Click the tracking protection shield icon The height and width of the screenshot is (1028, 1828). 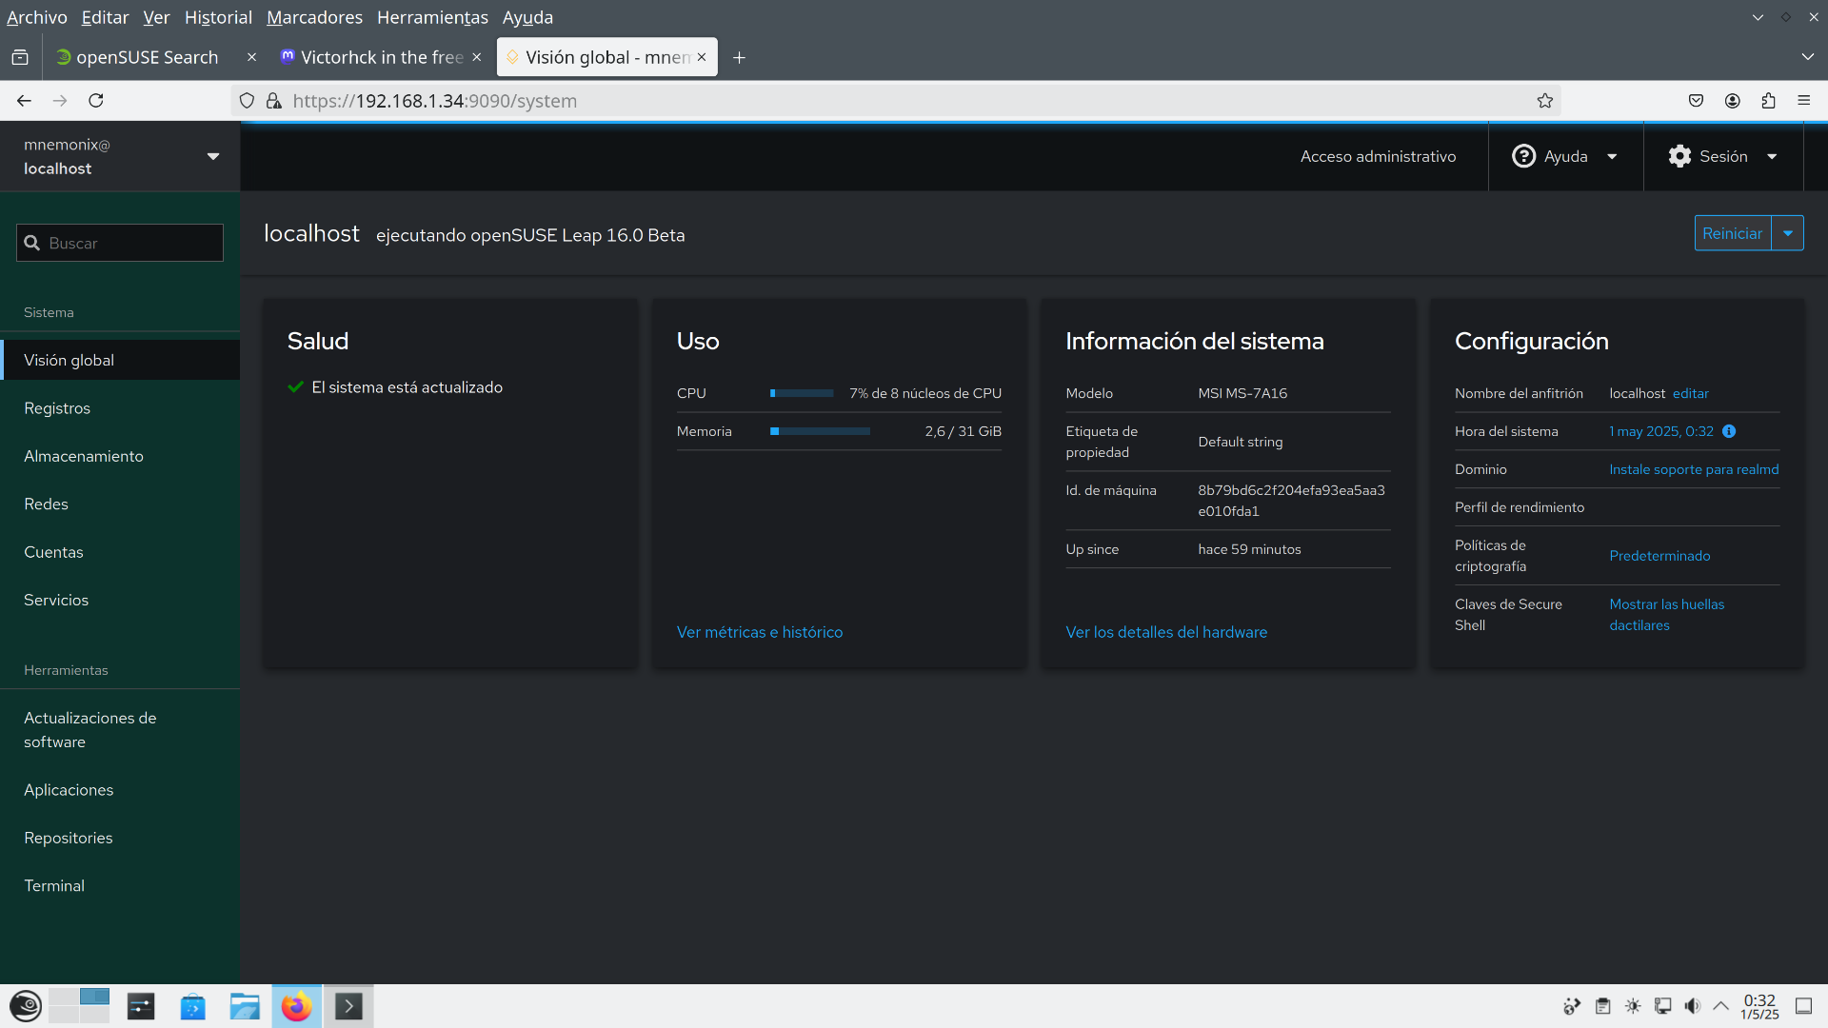(x=247, y=101)
